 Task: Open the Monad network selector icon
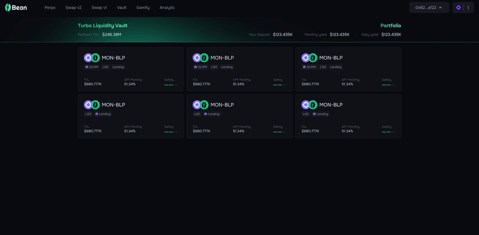click(458, 8)
